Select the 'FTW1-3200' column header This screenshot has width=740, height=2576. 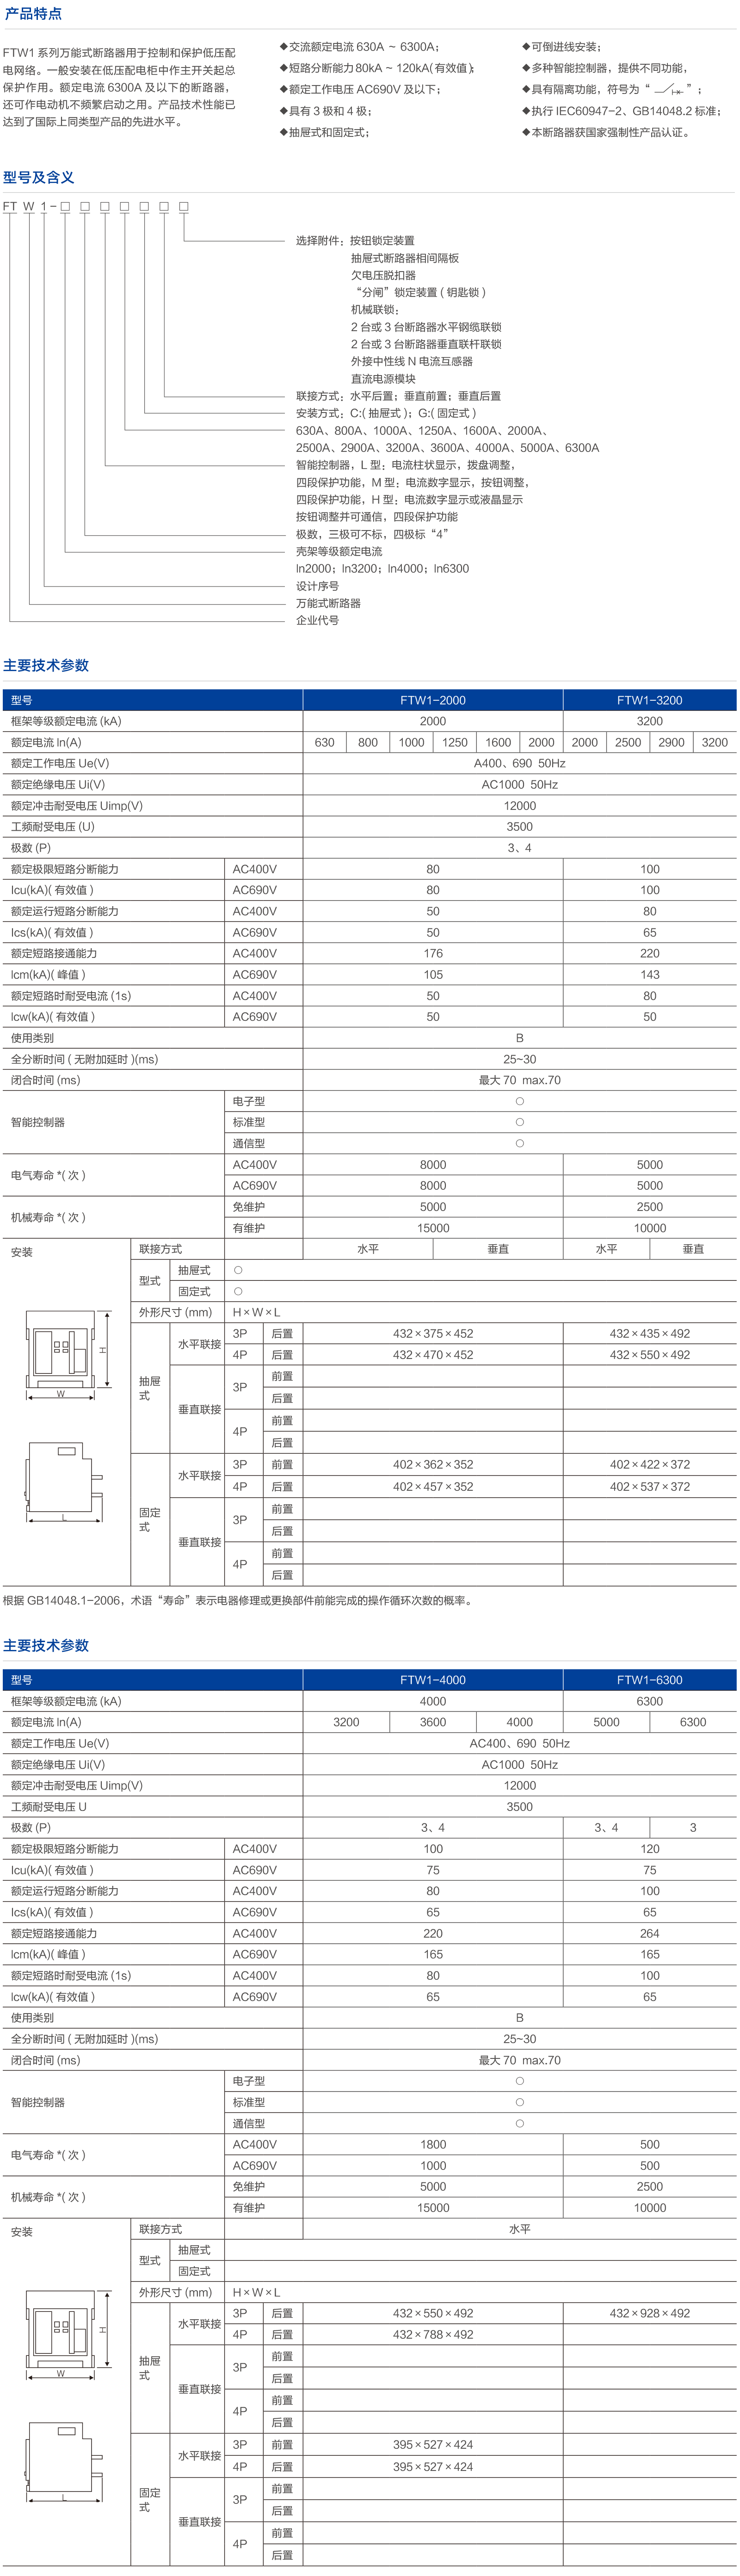650,700
